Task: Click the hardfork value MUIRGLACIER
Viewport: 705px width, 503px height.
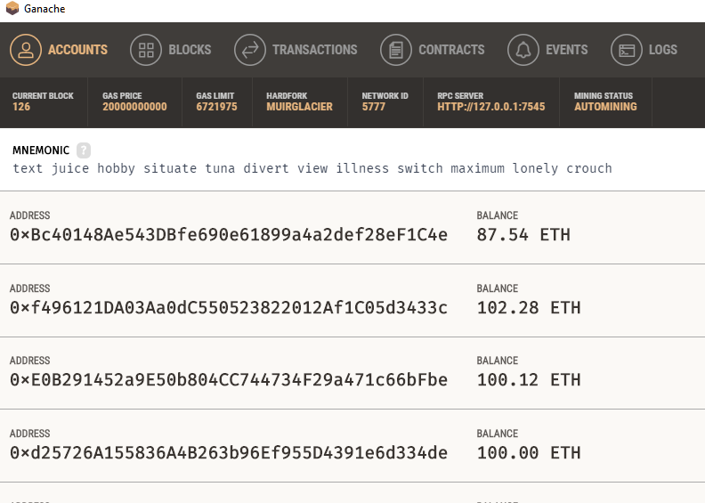Action: (299, 107)
